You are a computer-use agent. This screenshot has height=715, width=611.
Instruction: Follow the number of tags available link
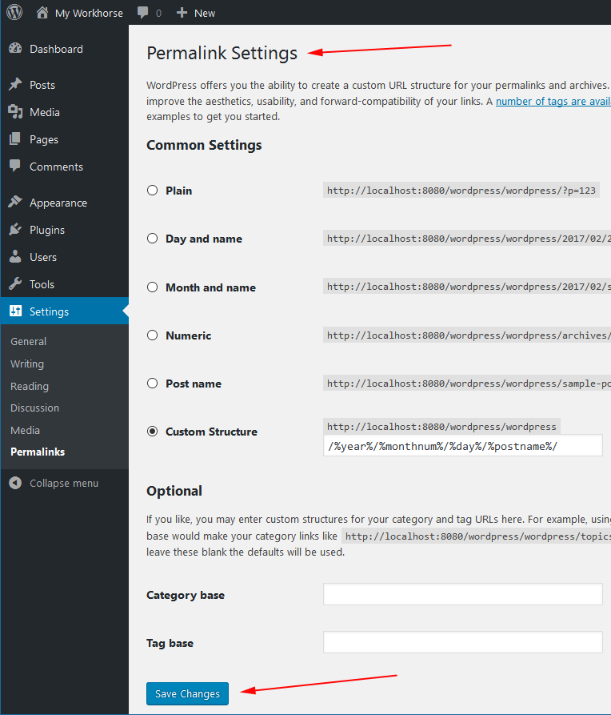point(553,101)
